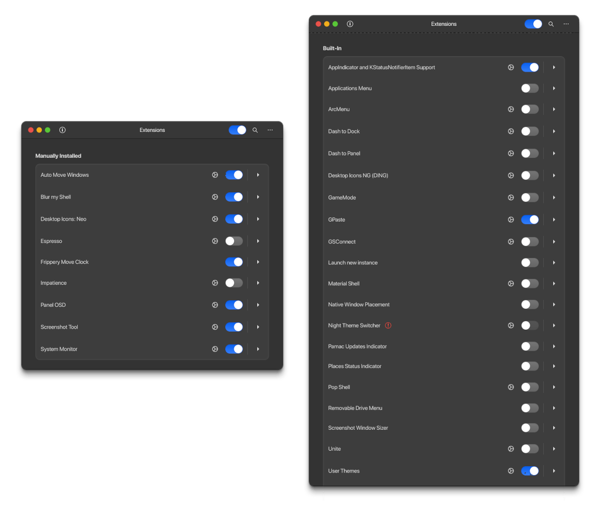The image size is (598, 505).
Task: Open the three-dot menu in Built-In window
Action: pyautogui.click(x=566, y=24)
